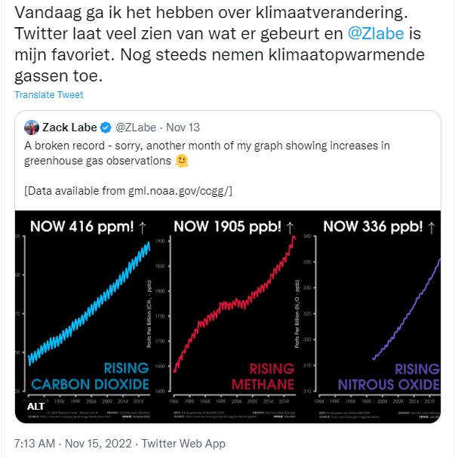Open Zack Labe's profile avatar
The height and width of the screenshot is (458, 455).
tap(32, 128)
